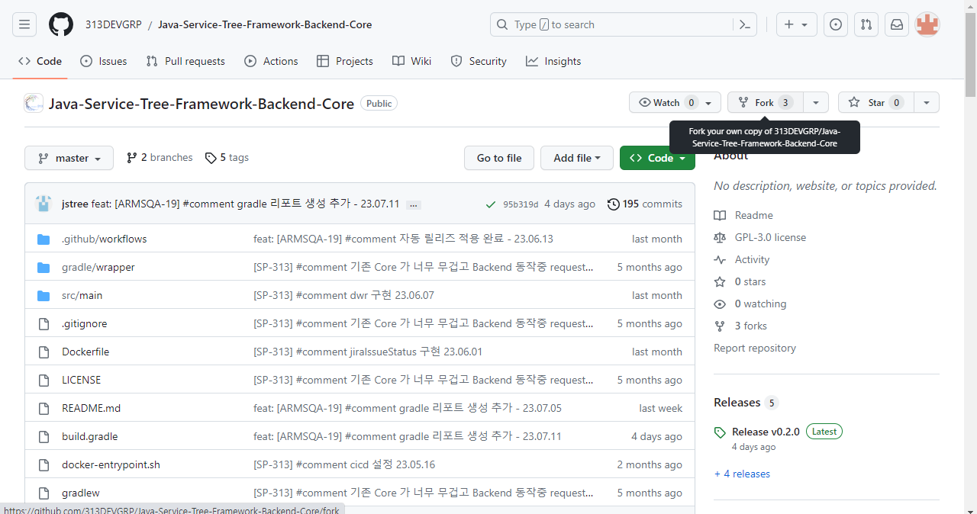
Task: Open the pull requests shortcut icon in header
Action: 866,24
